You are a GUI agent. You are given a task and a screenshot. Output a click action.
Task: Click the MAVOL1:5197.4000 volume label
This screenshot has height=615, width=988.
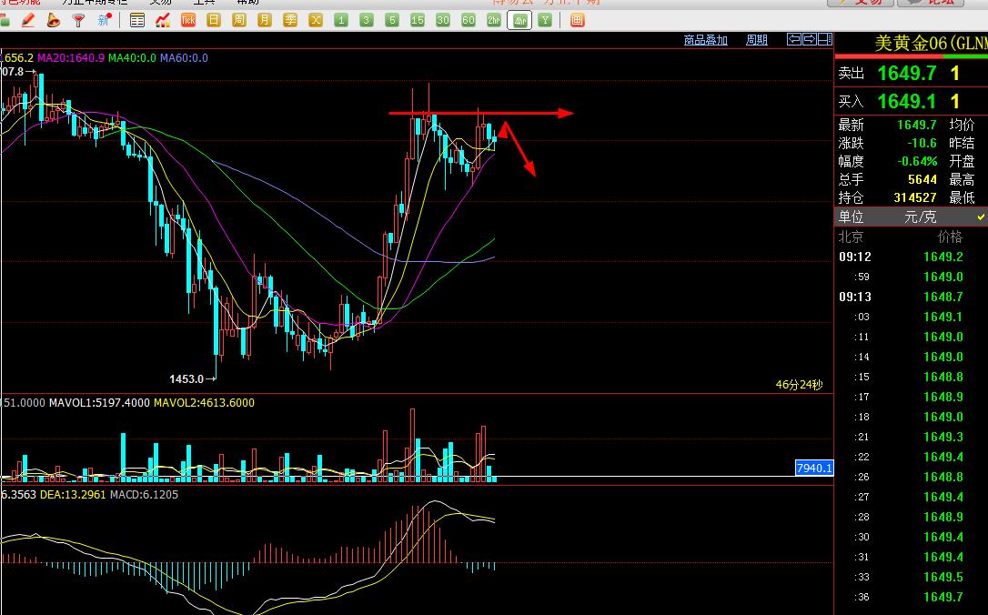[99, 403]
